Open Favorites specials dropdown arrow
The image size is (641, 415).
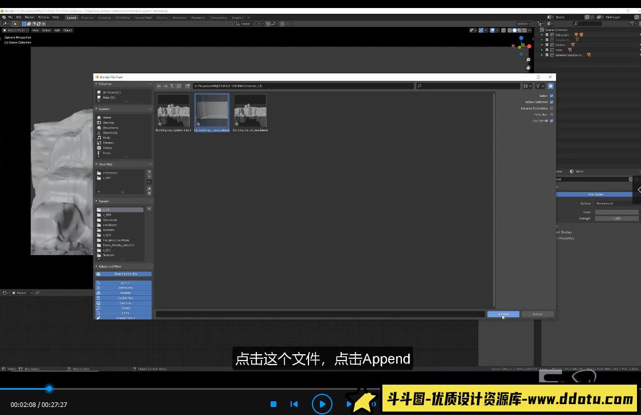click(149, 182)
